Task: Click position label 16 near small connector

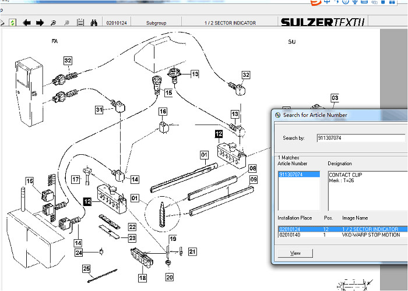Action: pos(163,112)
